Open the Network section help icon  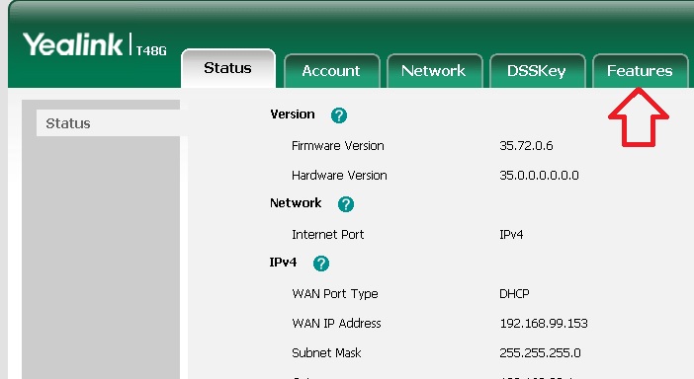click(346, 204)
